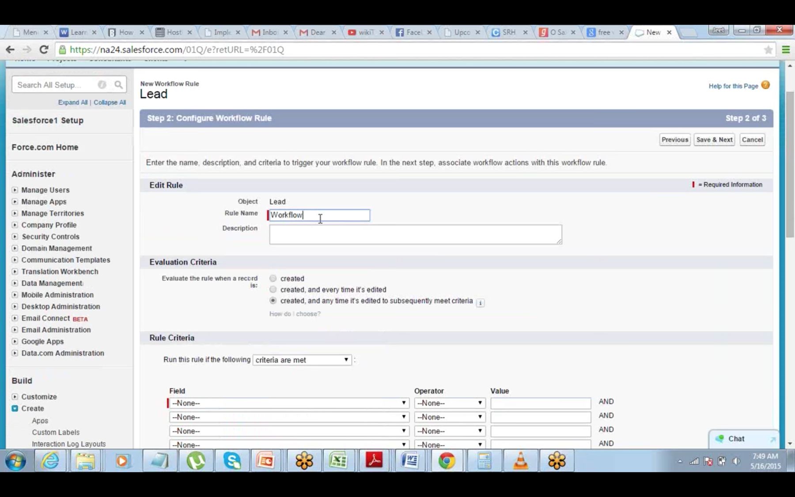795x497 pixels.
Task: Expand the Manage Users tree node
Action: (x=15, y=190)
